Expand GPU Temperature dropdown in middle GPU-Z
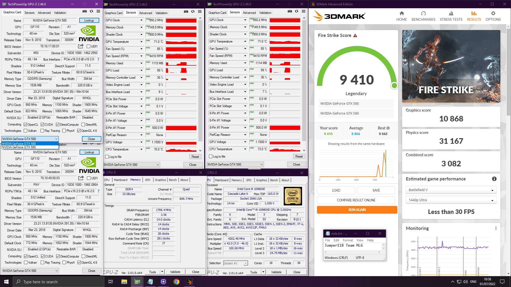 (141, 42)
